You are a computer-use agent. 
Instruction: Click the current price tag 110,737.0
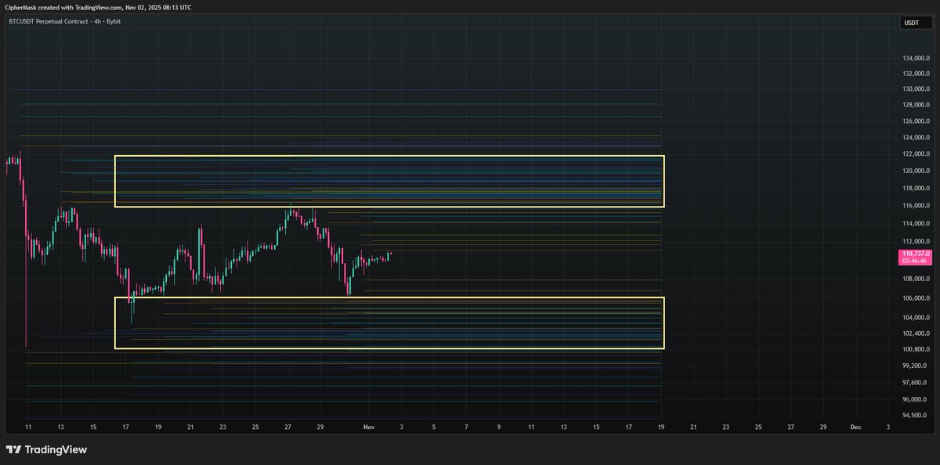pos(916,258)
